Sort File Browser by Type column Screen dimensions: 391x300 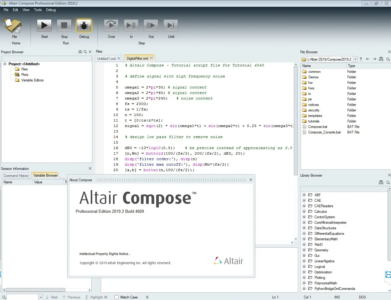point(368,66)
